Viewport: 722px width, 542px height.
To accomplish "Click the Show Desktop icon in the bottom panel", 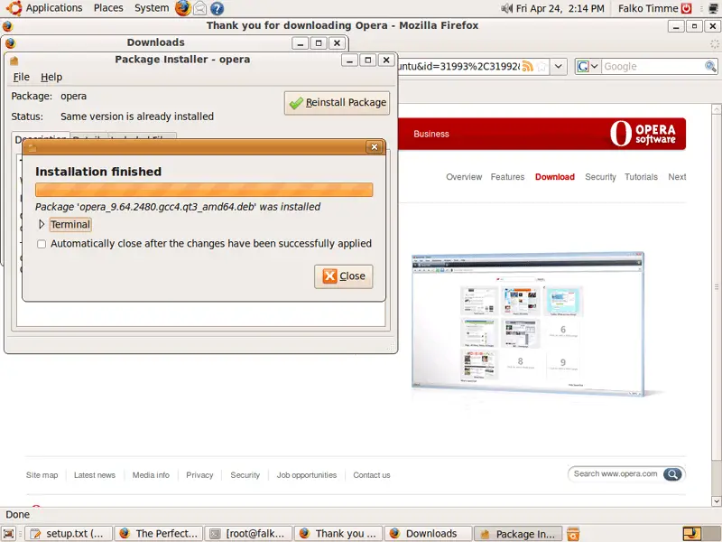I will [x=9, y=534].
